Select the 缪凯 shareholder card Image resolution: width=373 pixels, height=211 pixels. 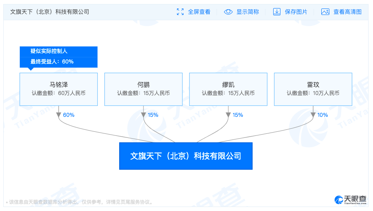(x=228, y=89)
